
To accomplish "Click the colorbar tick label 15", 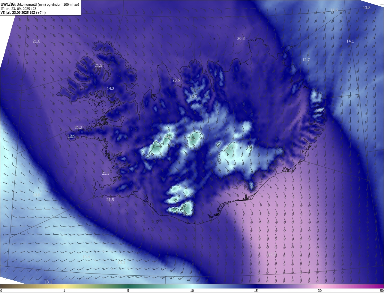I will (256, 291).
